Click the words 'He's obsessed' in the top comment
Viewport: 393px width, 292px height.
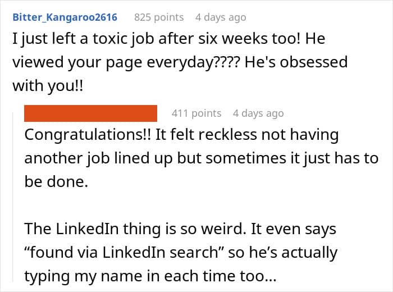pyautogui.click(x=296, y=62)
